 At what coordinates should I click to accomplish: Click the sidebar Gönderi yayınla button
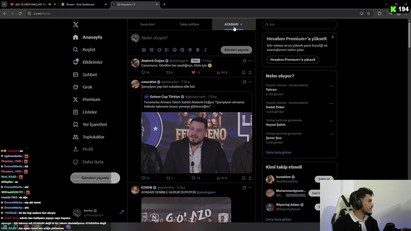tap(95, 178)
